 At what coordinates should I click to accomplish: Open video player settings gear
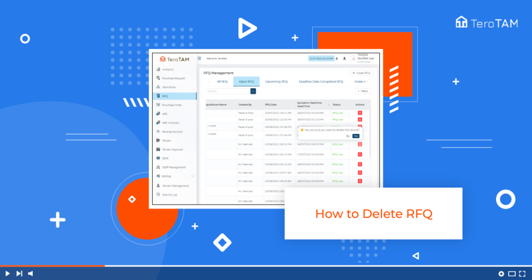[x=501, y=274]
